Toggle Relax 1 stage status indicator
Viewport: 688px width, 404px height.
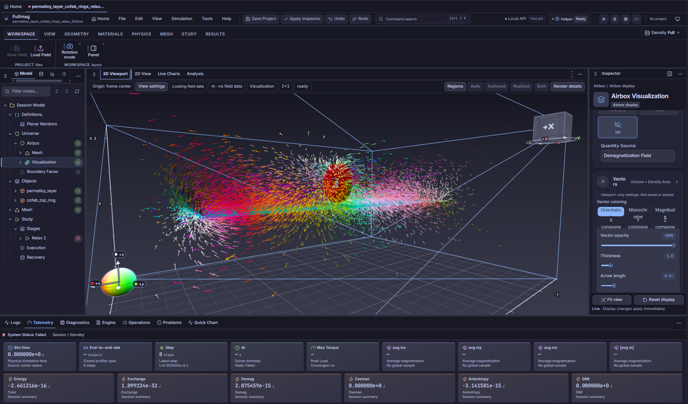click(78, 239)
